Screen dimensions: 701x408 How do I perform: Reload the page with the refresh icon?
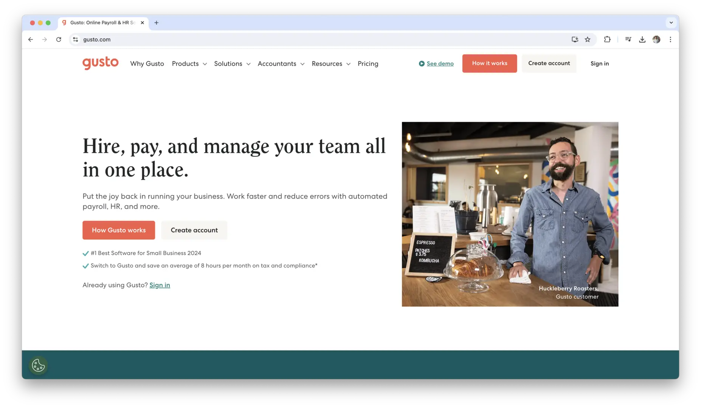coord(59,39)
